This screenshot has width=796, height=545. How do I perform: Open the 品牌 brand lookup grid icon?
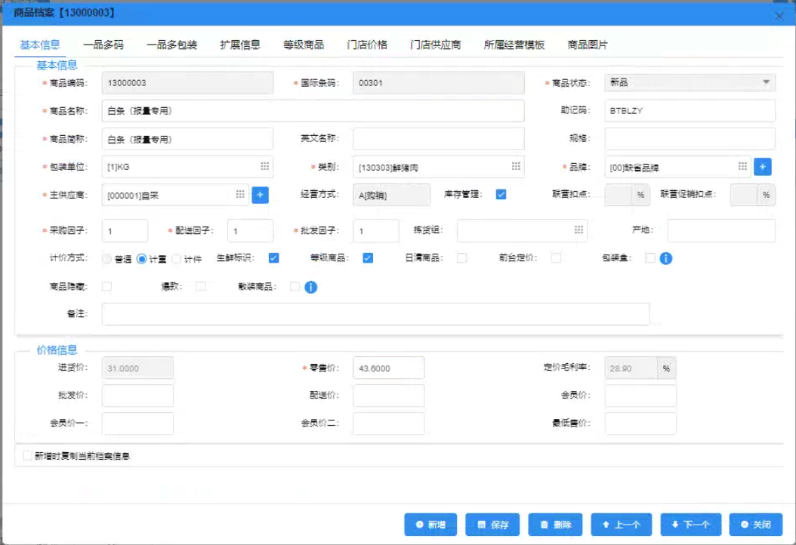pyautogui.click(x=742, y=166)
